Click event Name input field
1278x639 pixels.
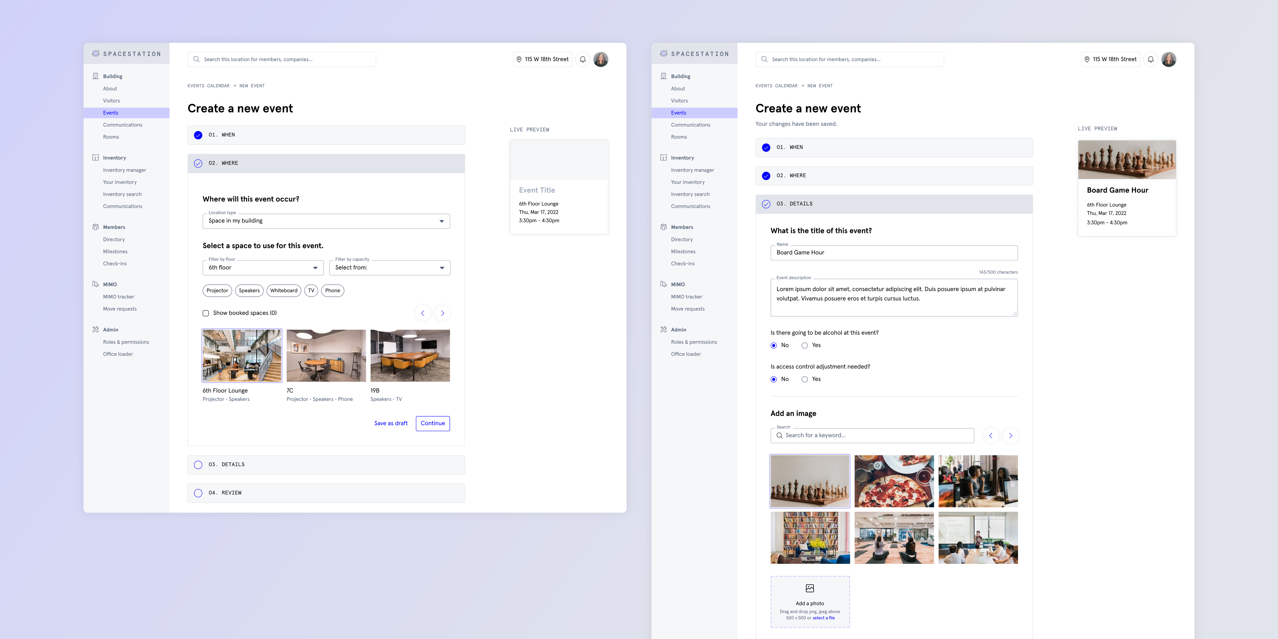tap(894, 253)
